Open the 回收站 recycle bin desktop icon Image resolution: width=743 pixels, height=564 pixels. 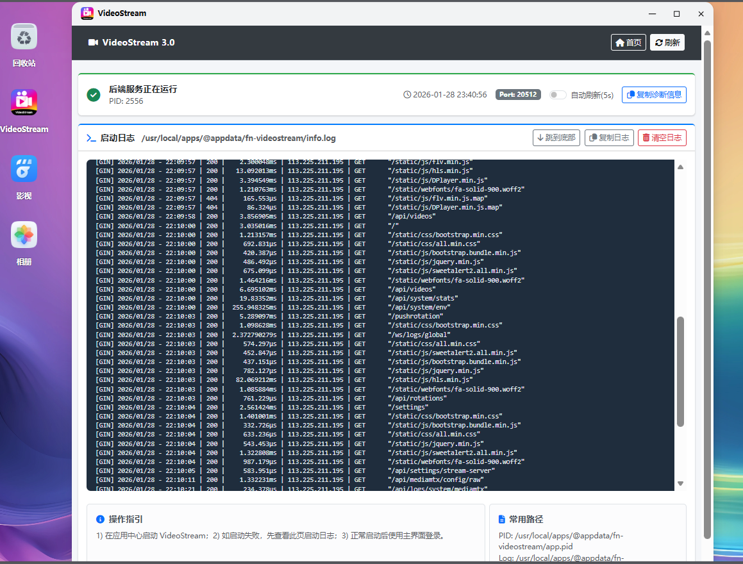pos(24,37)
